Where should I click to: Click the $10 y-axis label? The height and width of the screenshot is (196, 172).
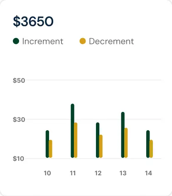(x=18, y=159)
